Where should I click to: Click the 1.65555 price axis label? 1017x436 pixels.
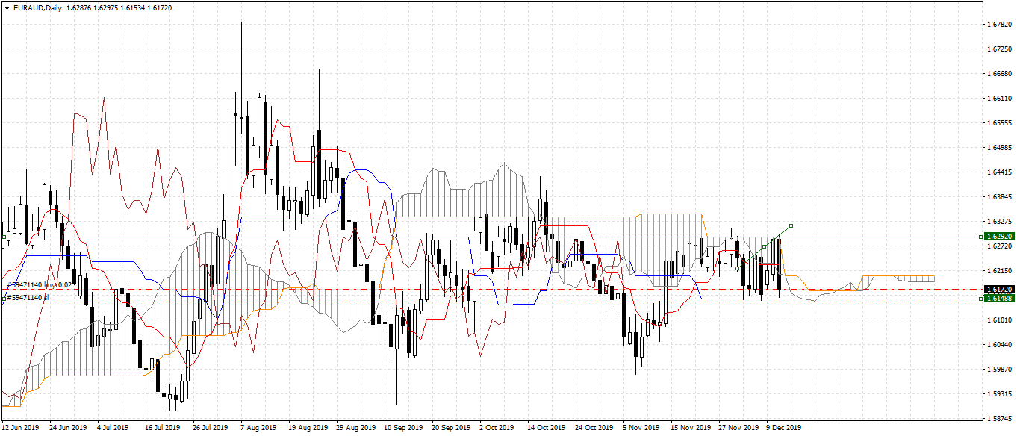pyautogui.click(x=998, y=123)
